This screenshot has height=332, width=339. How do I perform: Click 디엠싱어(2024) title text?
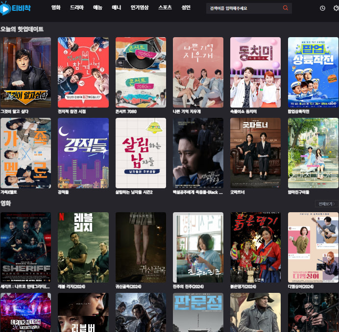(301, 287)
